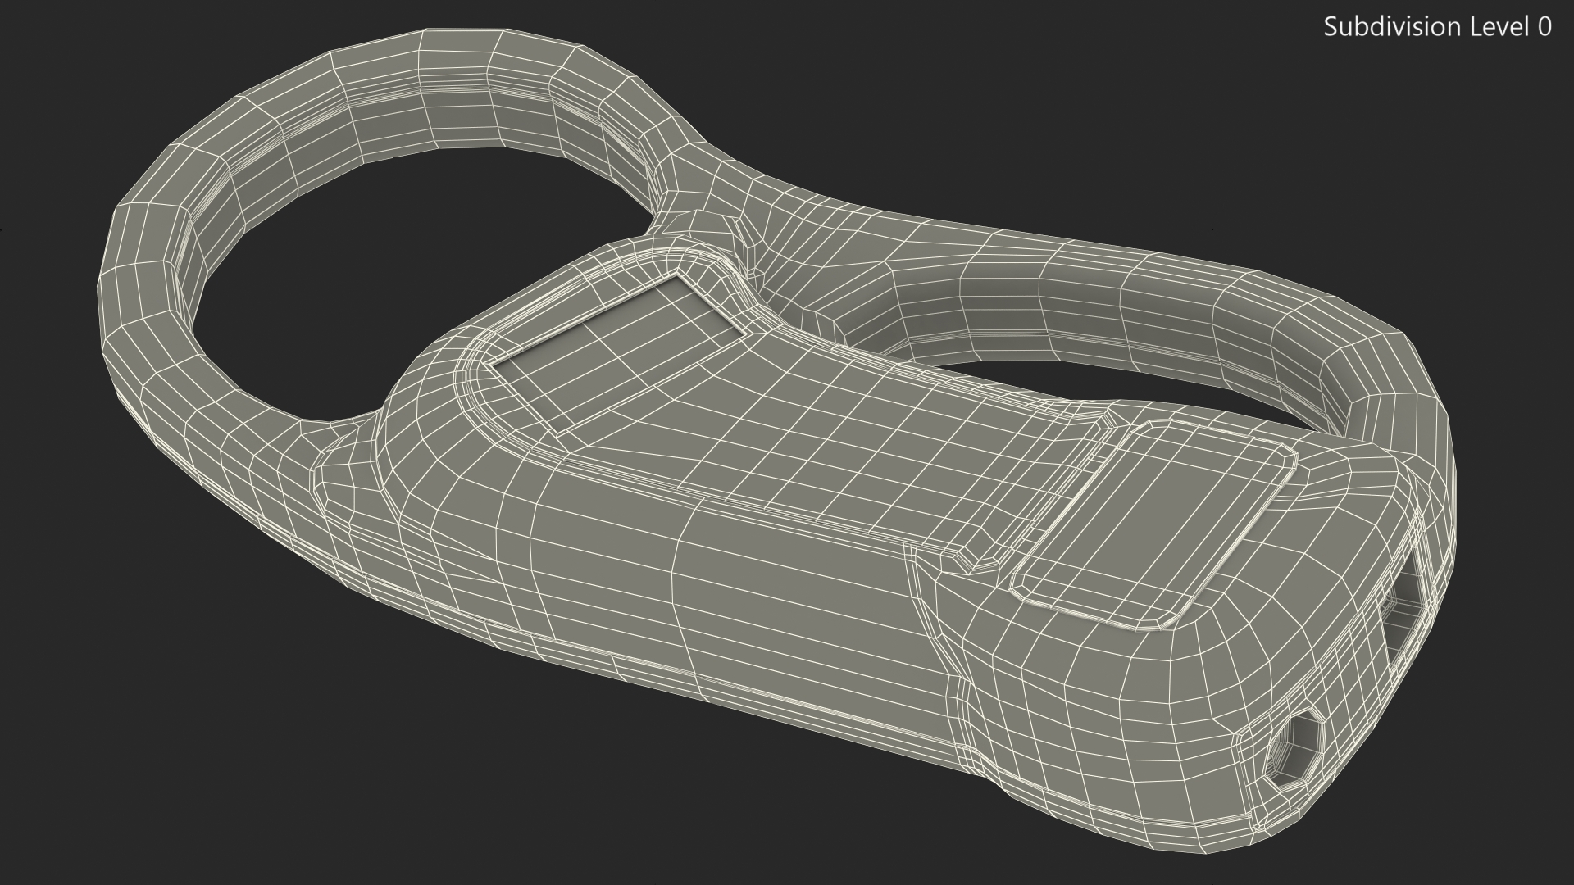Click the Subdivision Level 0 label
The image size is (1574, 885).
[x=1436, y=27]
